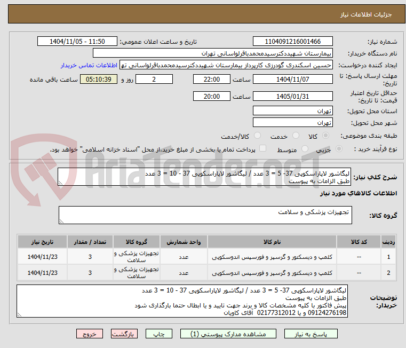Screen dimensions: 406x348
Task: Click the 'تاریخ نیاز' column header
Action: pyautogui.click(x=42, y=242)
